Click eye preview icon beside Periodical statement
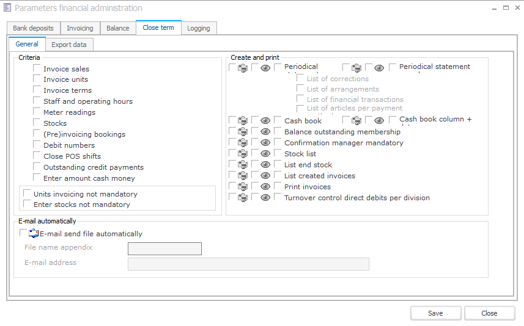Viewport: 524px width, 326px height. (x=379, y=68)
